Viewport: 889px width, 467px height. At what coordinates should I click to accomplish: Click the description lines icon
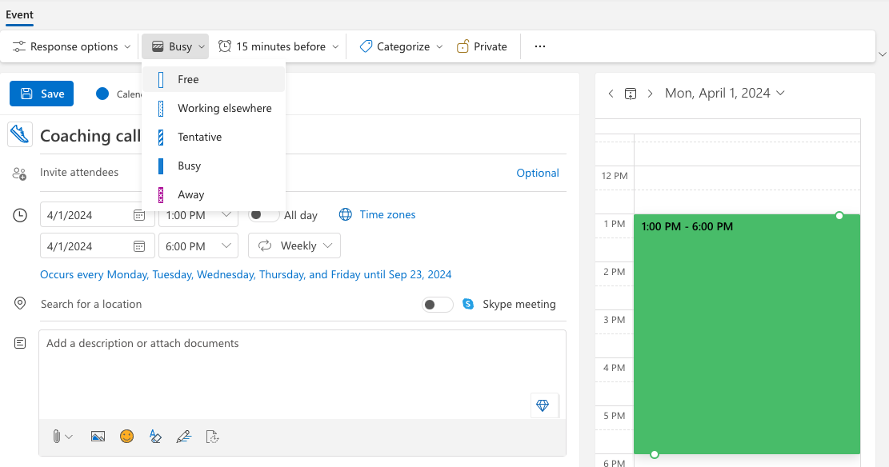pyautogui.click(x=20, y=343)
